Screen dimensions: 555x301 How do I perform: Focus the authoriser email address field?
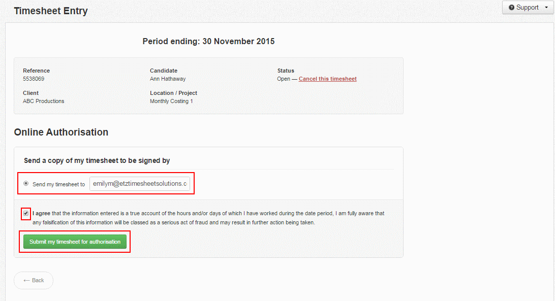[x=140, y=184]
